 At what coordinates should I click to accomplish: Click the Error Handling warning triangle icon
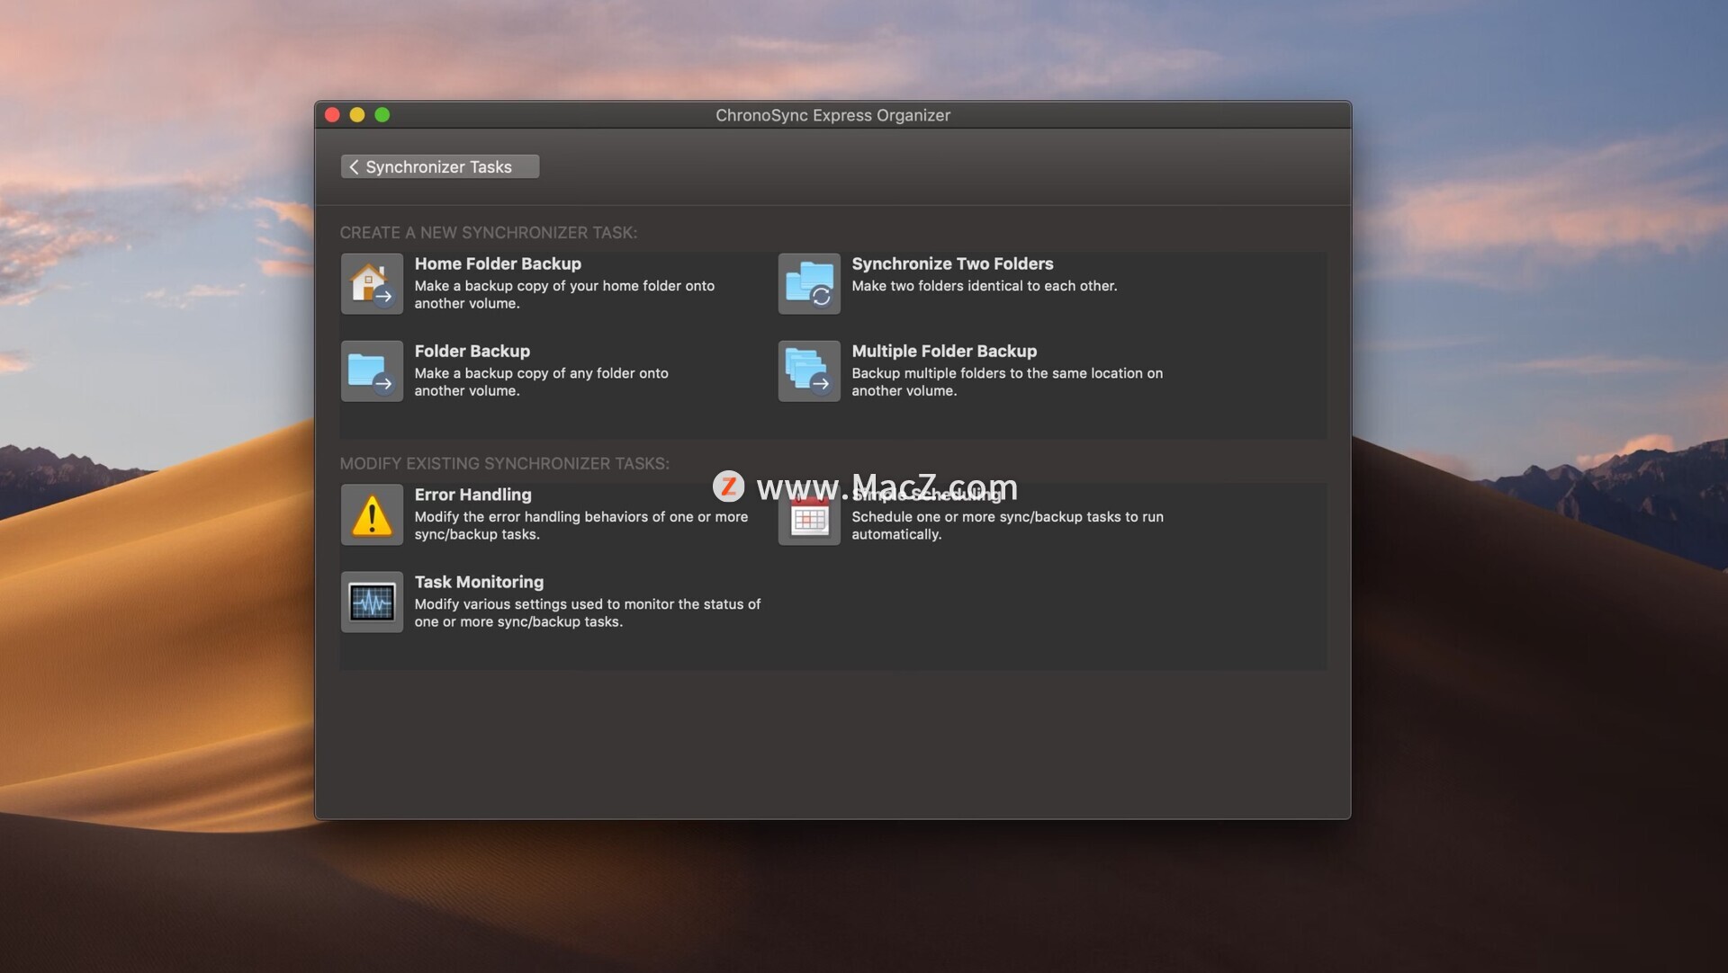tap(372, 514)
